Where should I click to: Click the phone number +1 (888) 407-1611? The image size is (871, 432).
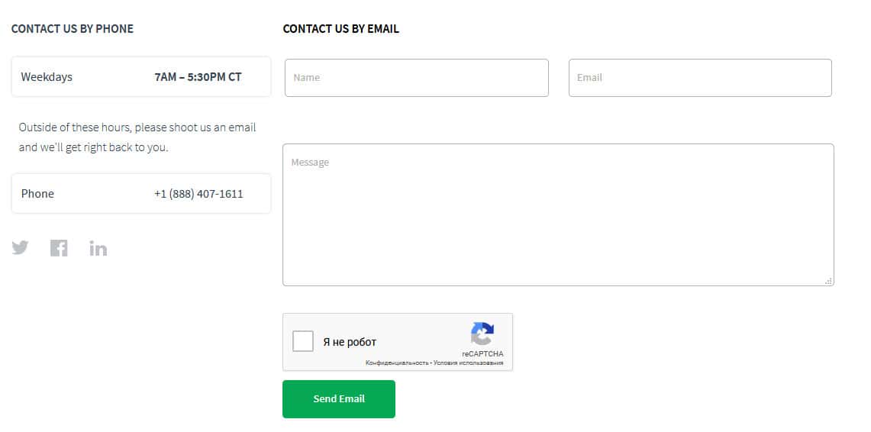(x=198, y=194)
